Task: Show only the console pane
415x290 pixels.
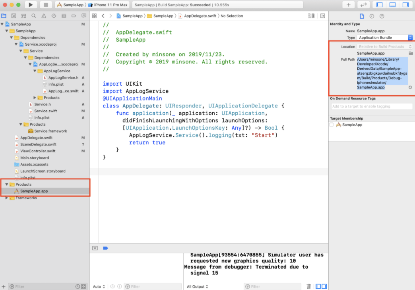Action: pos(324,286)
